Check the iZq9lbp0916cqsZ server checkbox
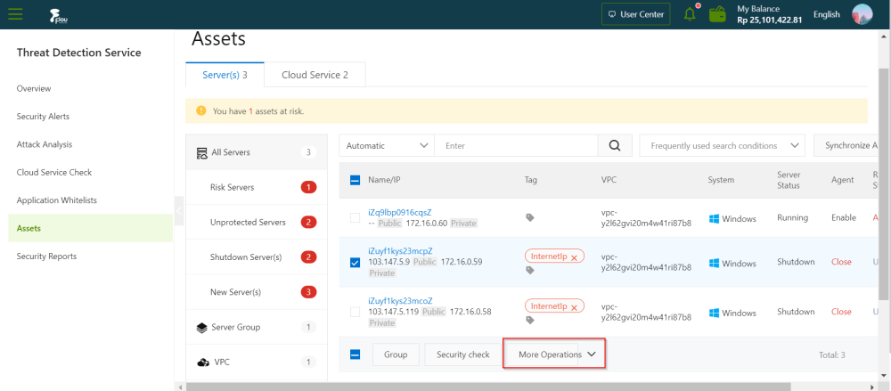The height and width of the screenshot is (391, 891). coord(355,217)
